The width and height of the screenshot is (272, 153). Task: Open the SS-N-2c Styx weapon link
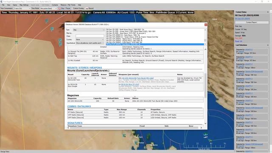tap(130, 85)
